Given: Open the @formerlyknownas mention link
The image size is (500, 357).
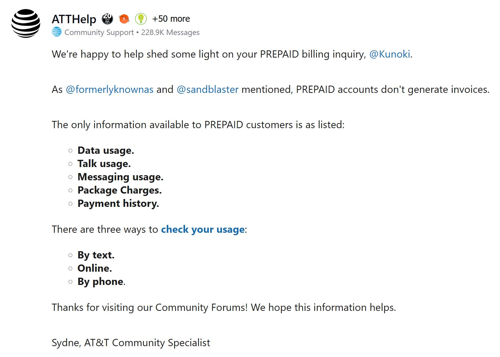Looking at the screenshot, I should tap(110, 90).
